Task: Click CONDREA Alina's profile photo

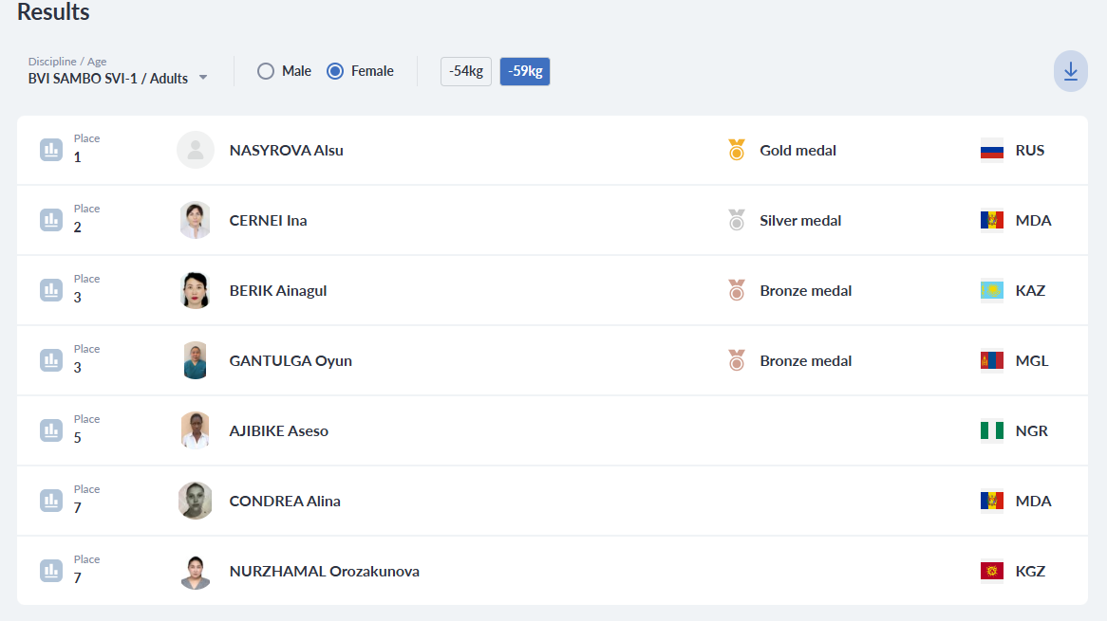Action: click(196, 501)
